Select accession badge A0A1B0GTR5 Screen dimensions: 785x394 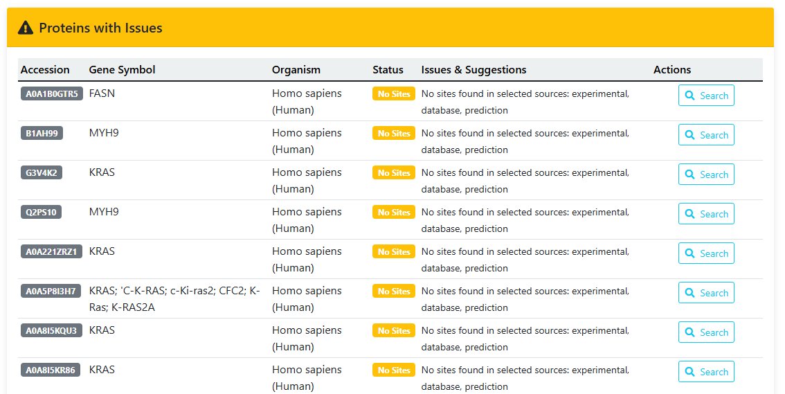[x=51, y=93]
